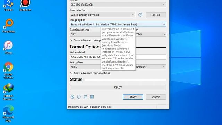Image resolution: width=222 pixels, height=125 pixels.
Task: Open the Device dropdown ESD-ISO (F:)
Action: click(118, 5)
